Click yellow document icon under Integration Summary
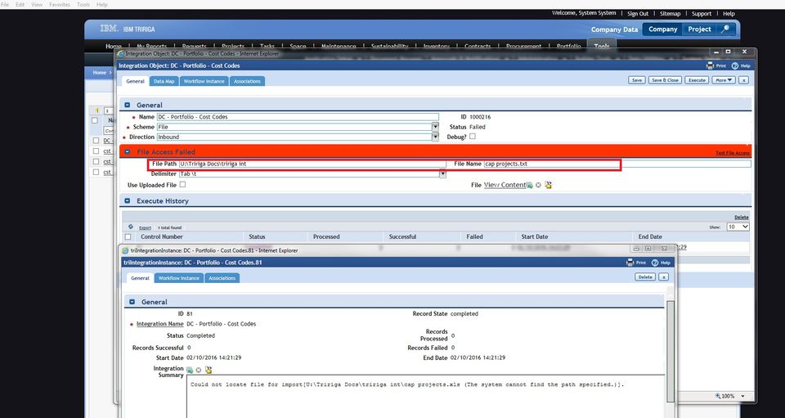This screenshot has width=785, height=418. click(209, 370)
